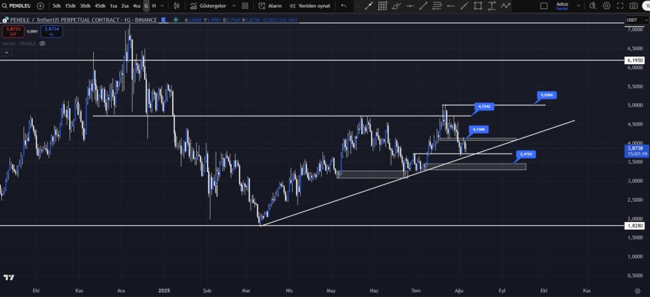Expand the Adsız layout name dropdown
650x297 pixels.
coord(578,6)
